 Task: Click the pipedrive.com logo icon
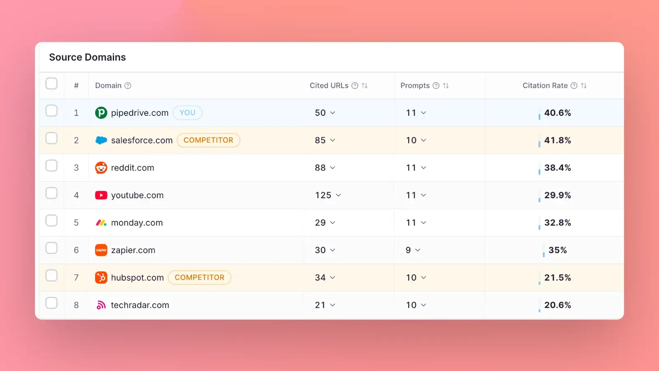point(101,113)
